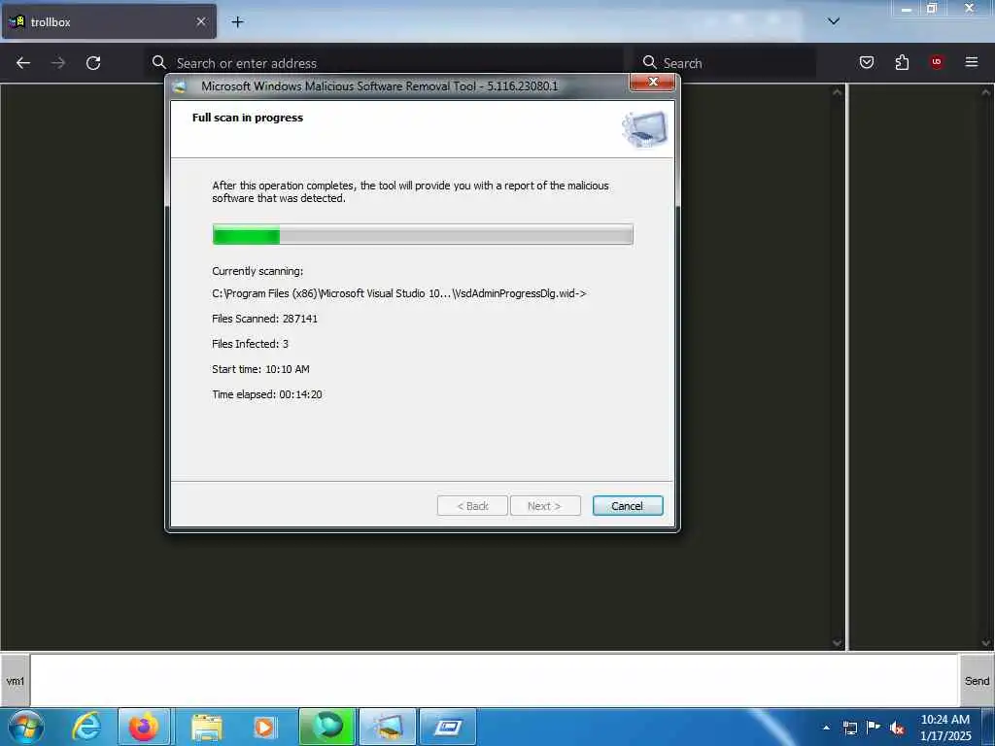
Task: Close the Malicious Software Removal Tool dialog
Action: coord(652,82)
